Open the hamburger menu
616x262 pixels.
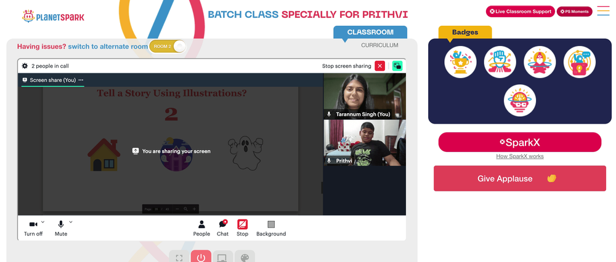(603, 11)
